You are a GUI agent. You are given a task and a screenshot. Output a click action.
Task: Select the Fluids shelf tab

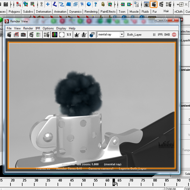[x=145, y=12]
